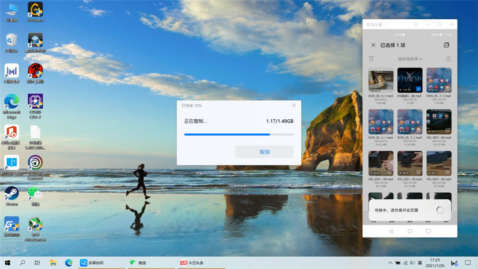Open the Microsoft Edge desktop shortcut
This screenshot has height=269, width=478.
pyautogui.click(x=11, y=106)
